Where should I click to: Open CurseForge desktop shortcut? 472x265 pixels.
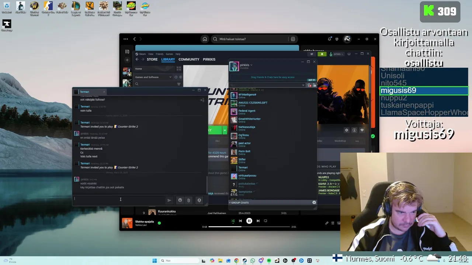pyautogui.click(x=6, y=25)
